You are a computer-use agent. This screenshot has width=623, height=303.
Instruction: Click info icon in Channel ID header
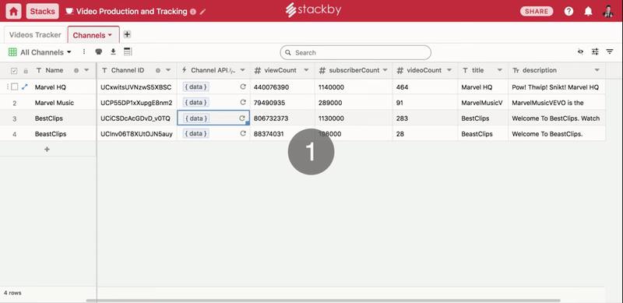tap(158, 70)
